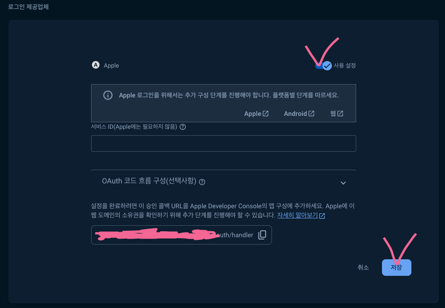Click the 사용 설정 toggle label
The width and height of the screenshot is (445, 308).
tap(345, 66)
